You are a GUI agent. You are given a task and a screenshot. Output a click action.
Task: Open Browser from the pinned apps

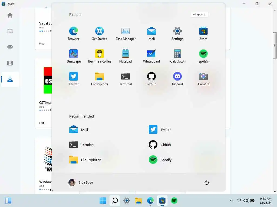tap(74, 34)
